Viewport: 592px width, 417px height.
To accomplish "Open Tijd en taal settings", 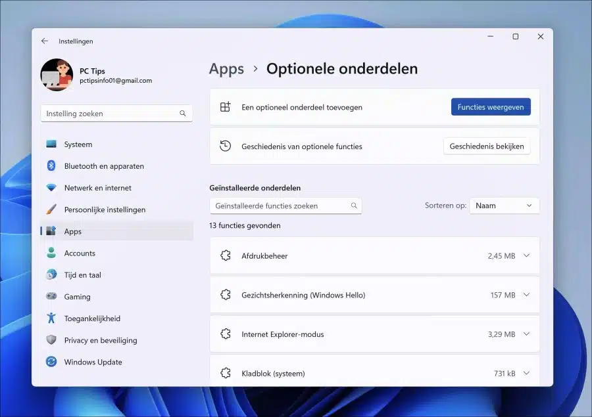I will pos(116,275).
